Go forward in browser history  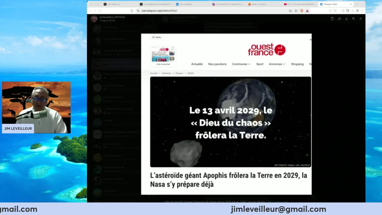[95, 10]
